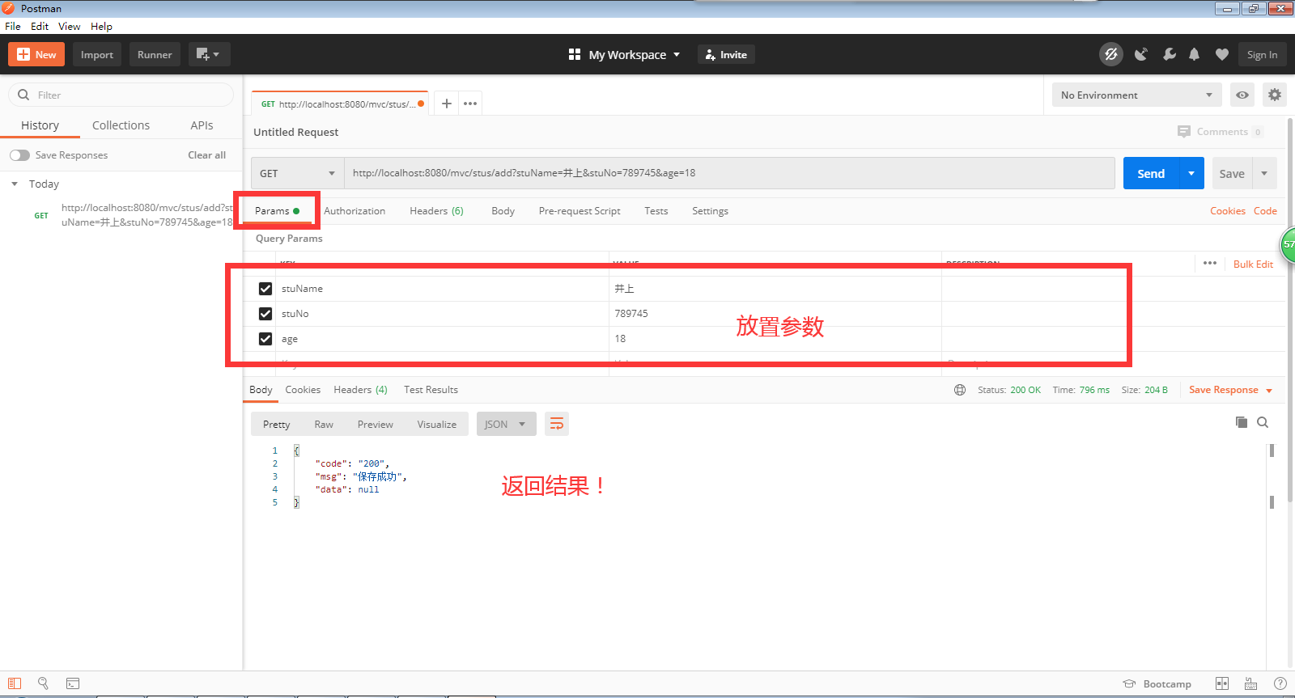This screenshot has width=1295, height=698.
Task: Open the File menu
Action: pyautogui.click(x=12, y=26)
